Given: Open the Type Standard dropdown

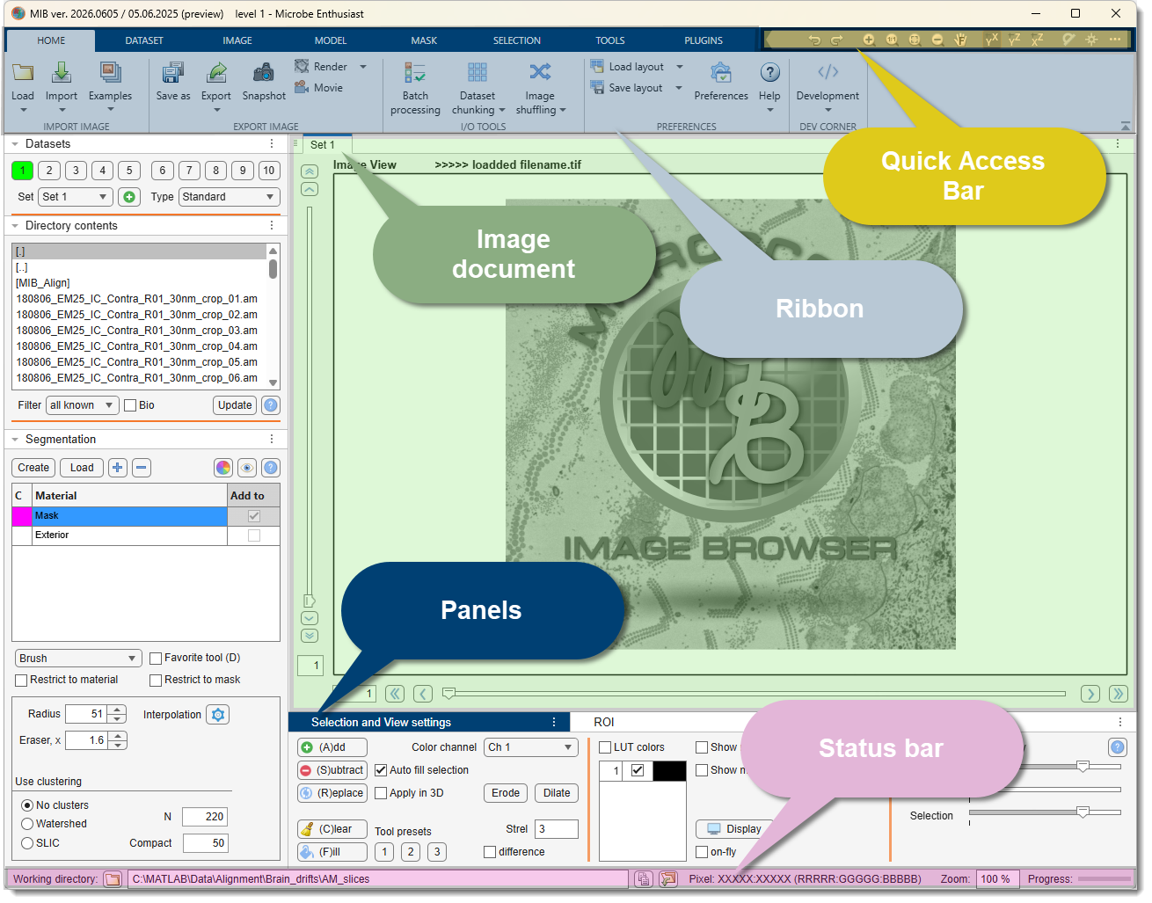Looking at the screenshot, I should pos(229,197).
